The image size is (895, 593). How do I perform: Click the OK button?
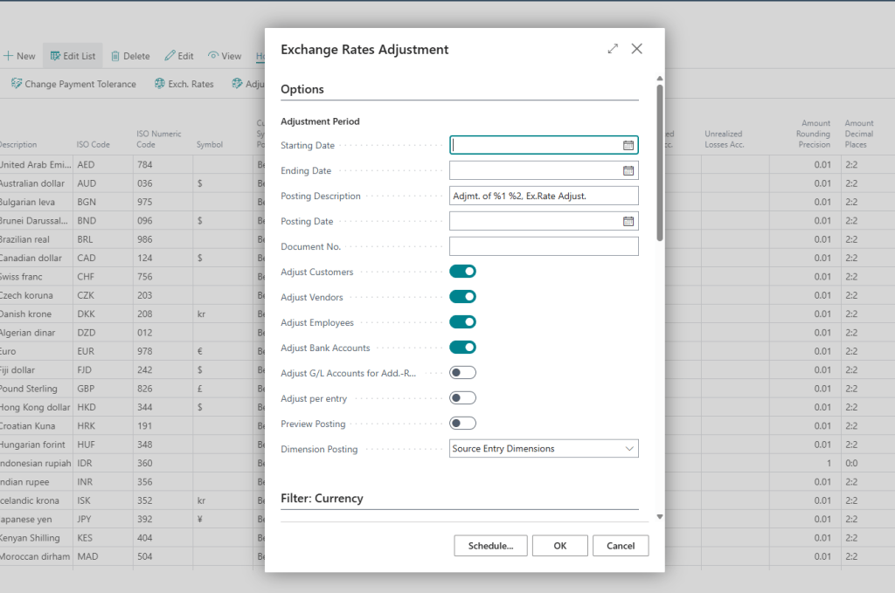560,546
